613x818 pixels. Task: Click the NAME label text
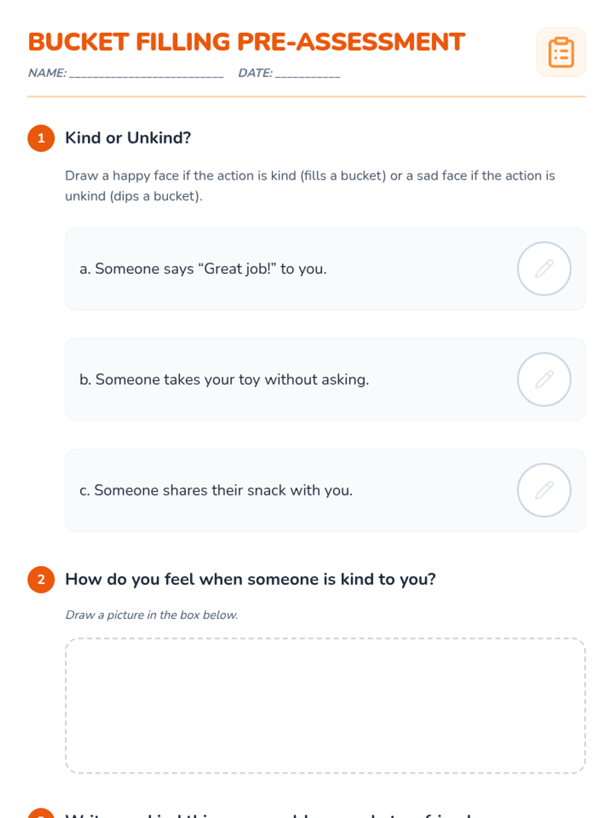[47, 73]
